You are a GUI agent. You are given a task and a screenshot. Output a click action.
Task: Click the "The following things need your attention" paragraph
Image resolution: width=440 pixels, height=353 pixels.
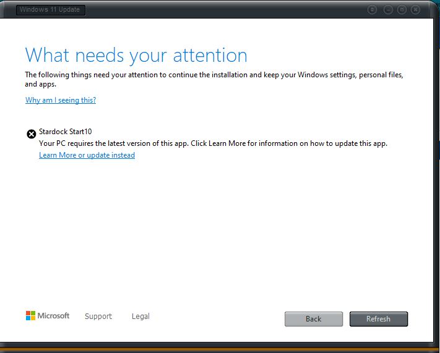tap(214, 79)
